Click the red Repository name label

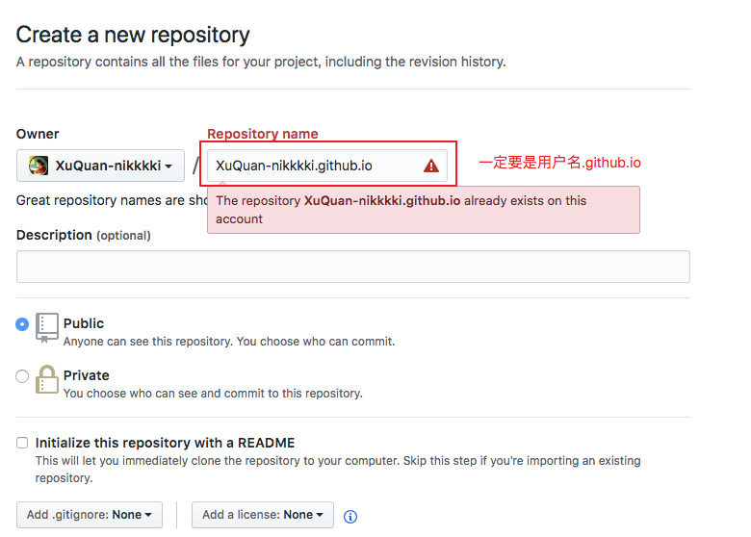pos(262,134)
